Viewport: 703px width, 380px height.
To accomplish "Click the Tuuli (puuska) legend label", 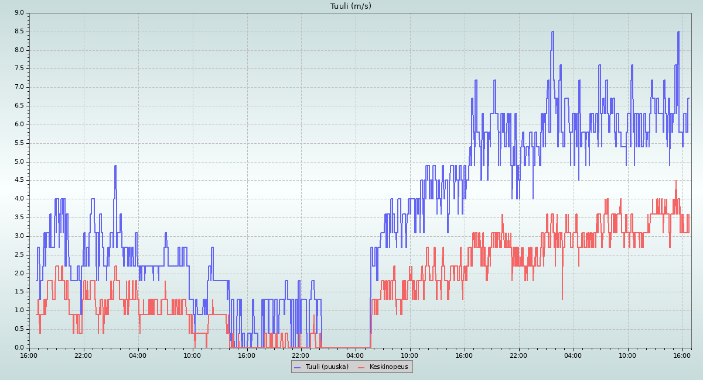I will [326, 367].
